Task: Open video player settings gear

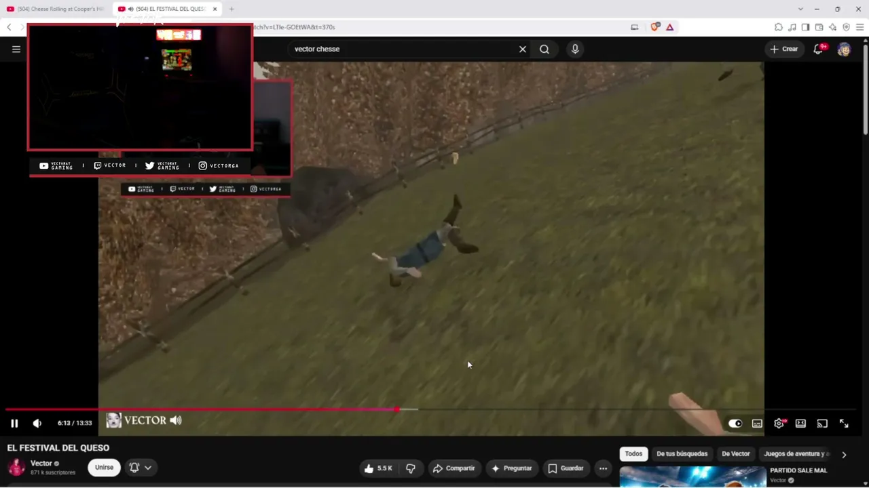Action: 779,424
